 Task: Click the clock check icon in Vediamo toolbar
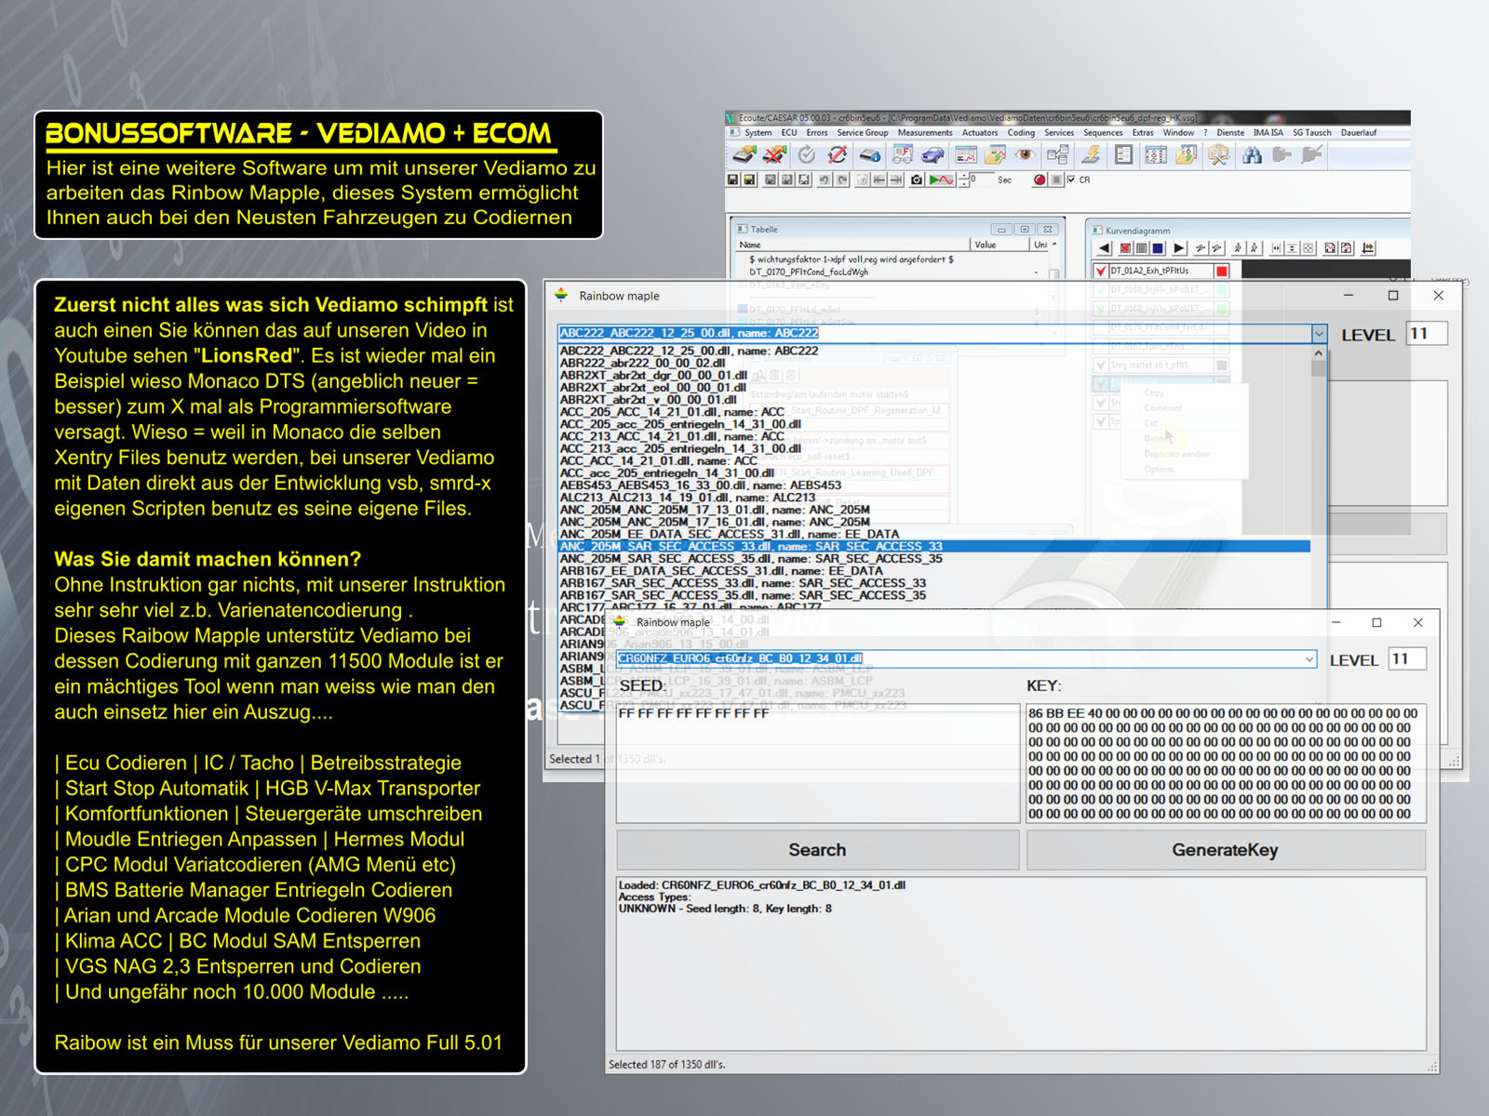pos(807,154)
